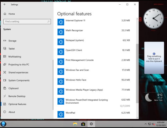Click the Internet Explorer 11 feature icon

(61, 22)
